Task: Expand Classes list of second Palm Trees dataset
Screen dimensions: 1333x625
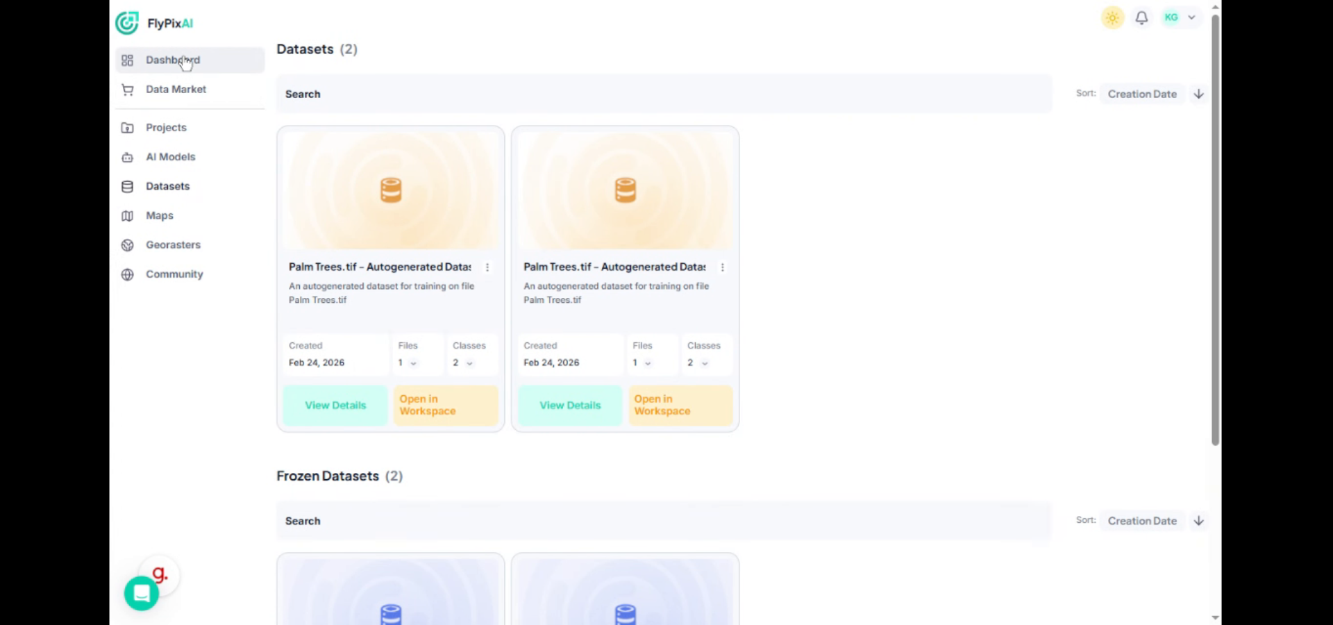Action: click(704, 363)
